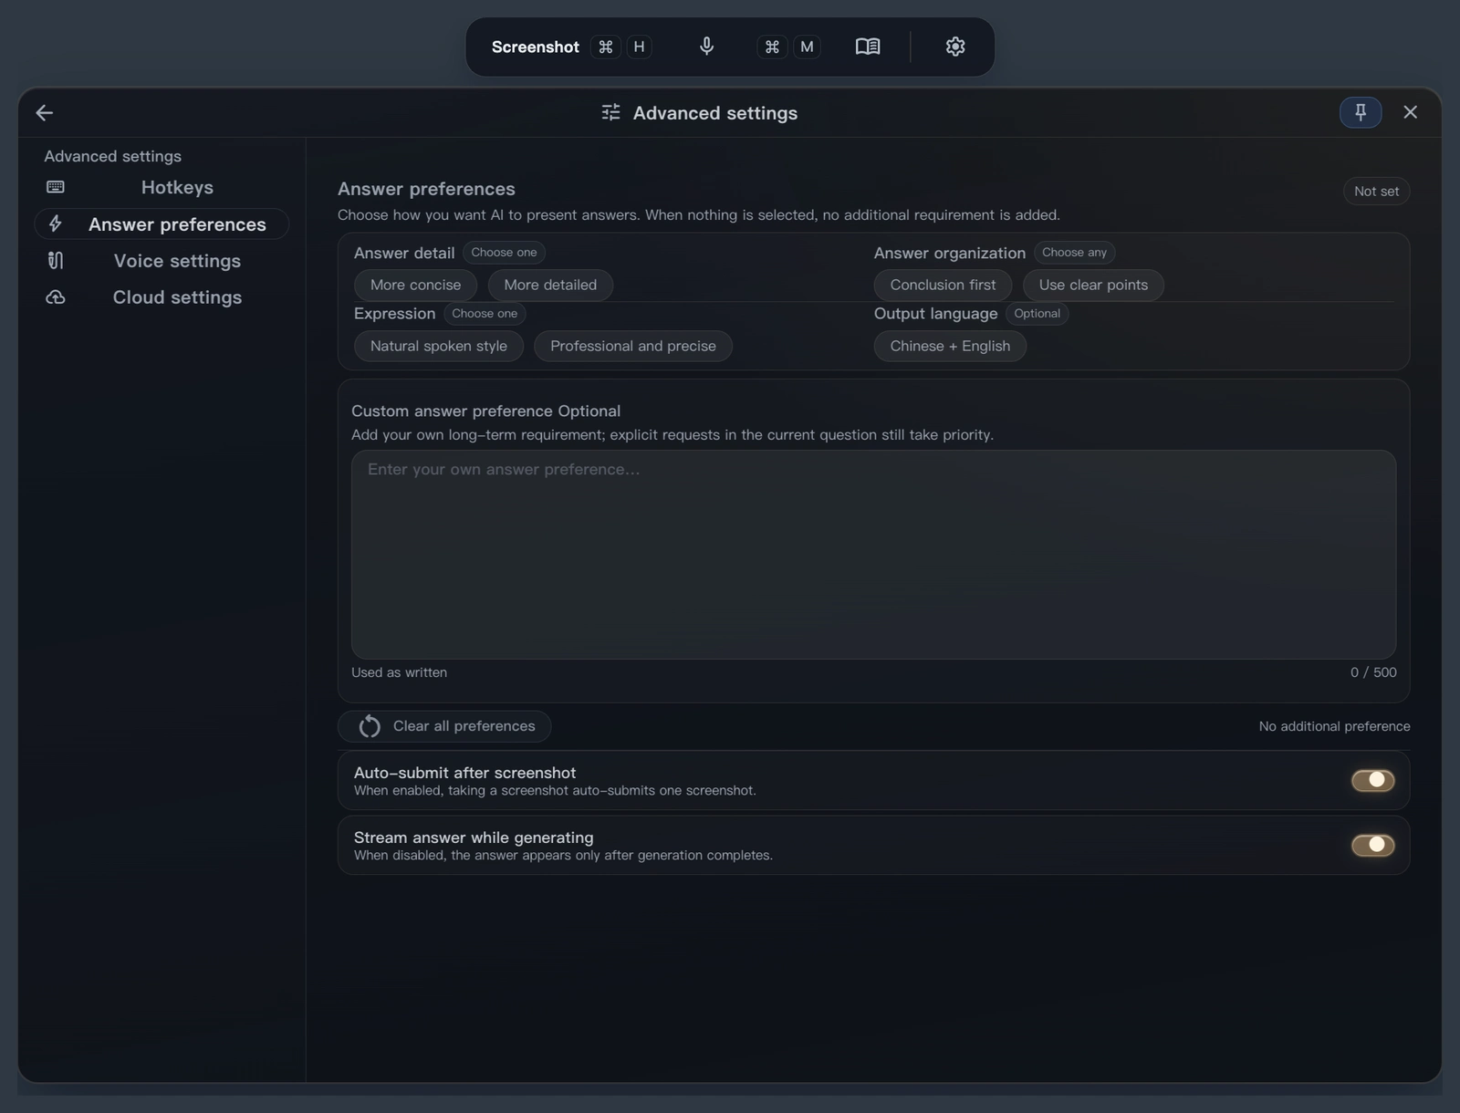This screenshot has height=1113, width=1460.
Task: Choose Use clear points option
Action: [1093, 285]
